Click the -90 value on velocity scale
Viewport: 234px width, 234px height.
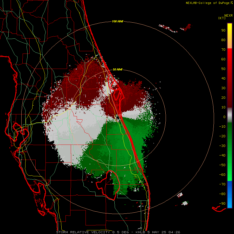222,203
